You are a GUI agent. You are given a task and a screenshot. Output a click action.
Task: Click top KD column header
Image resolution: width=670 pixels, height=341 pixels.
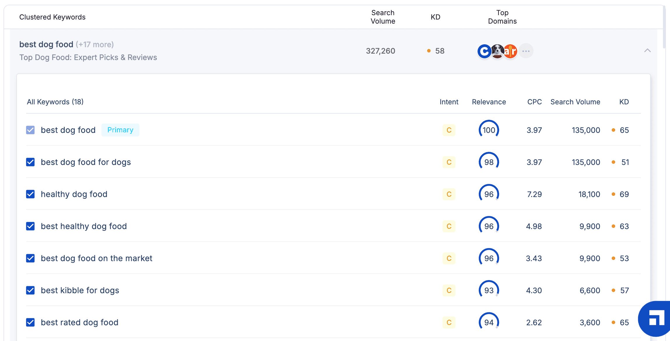coord(436,17)
